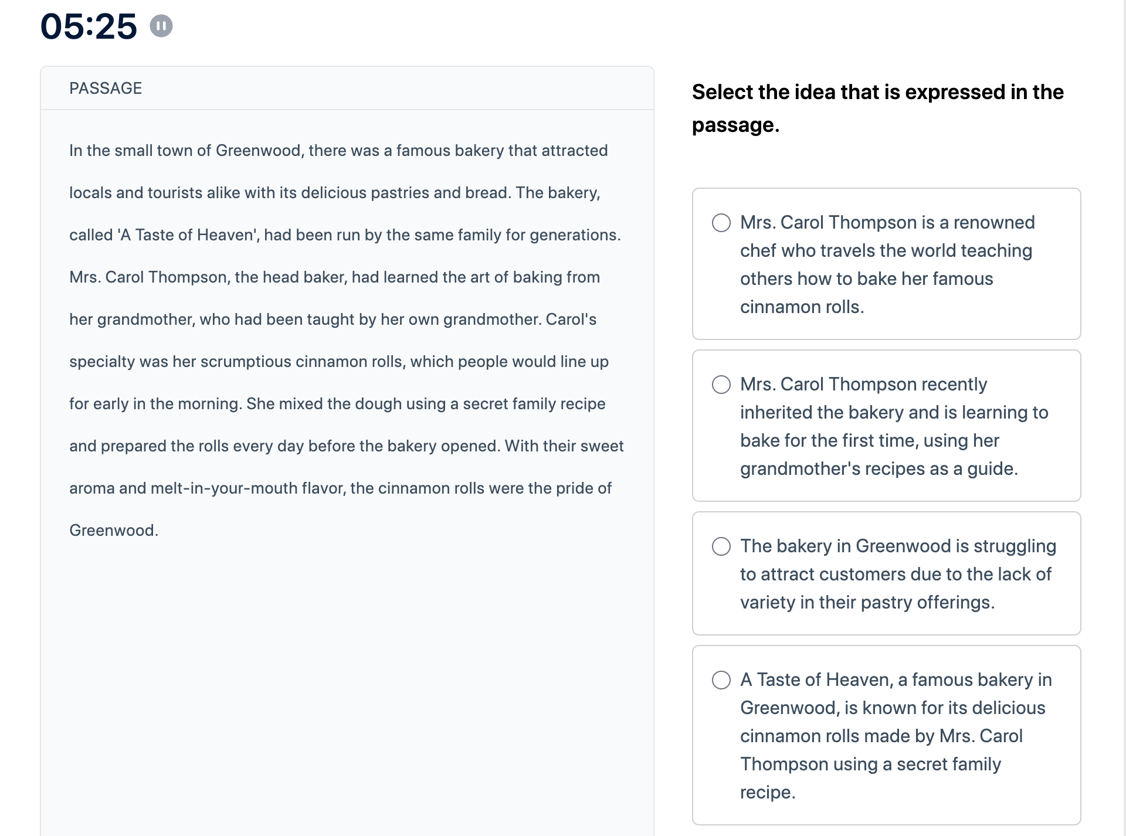Click the passage line 'specialty was her scrumptious cinnamon rolls'
This screenshot has height=836, width=1126.
tap(339, 362)
